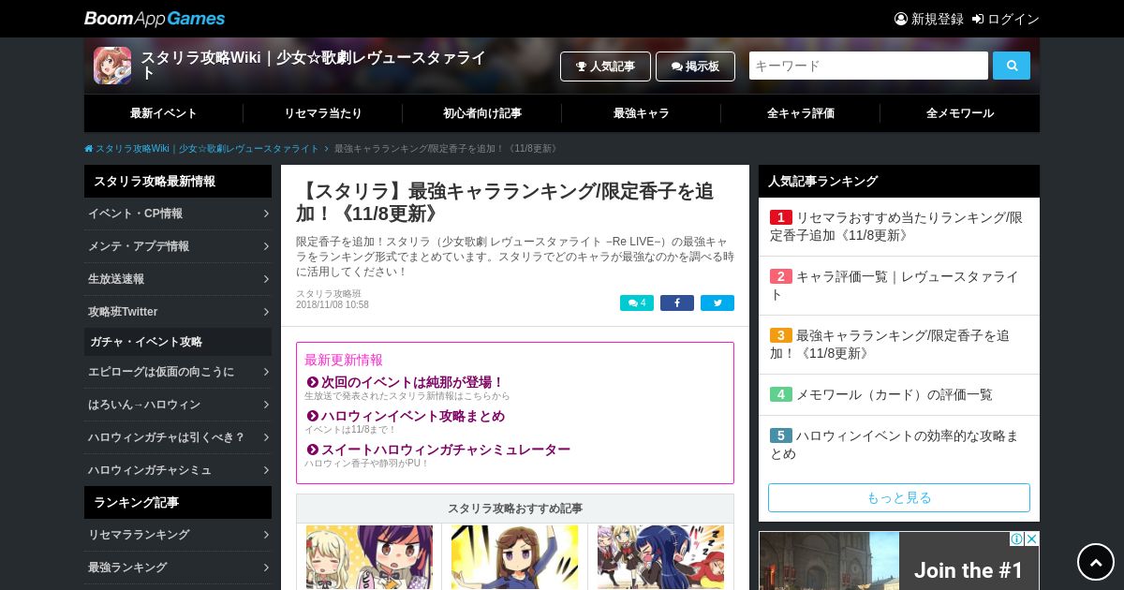Open rank 3 最強キャラランキング article

(899, 345)
